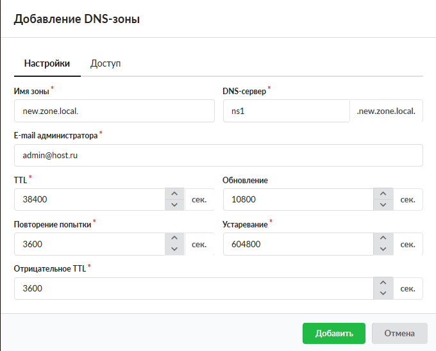
Task: Increase the Устаревание value with up arrow
Action: [383, 239]
